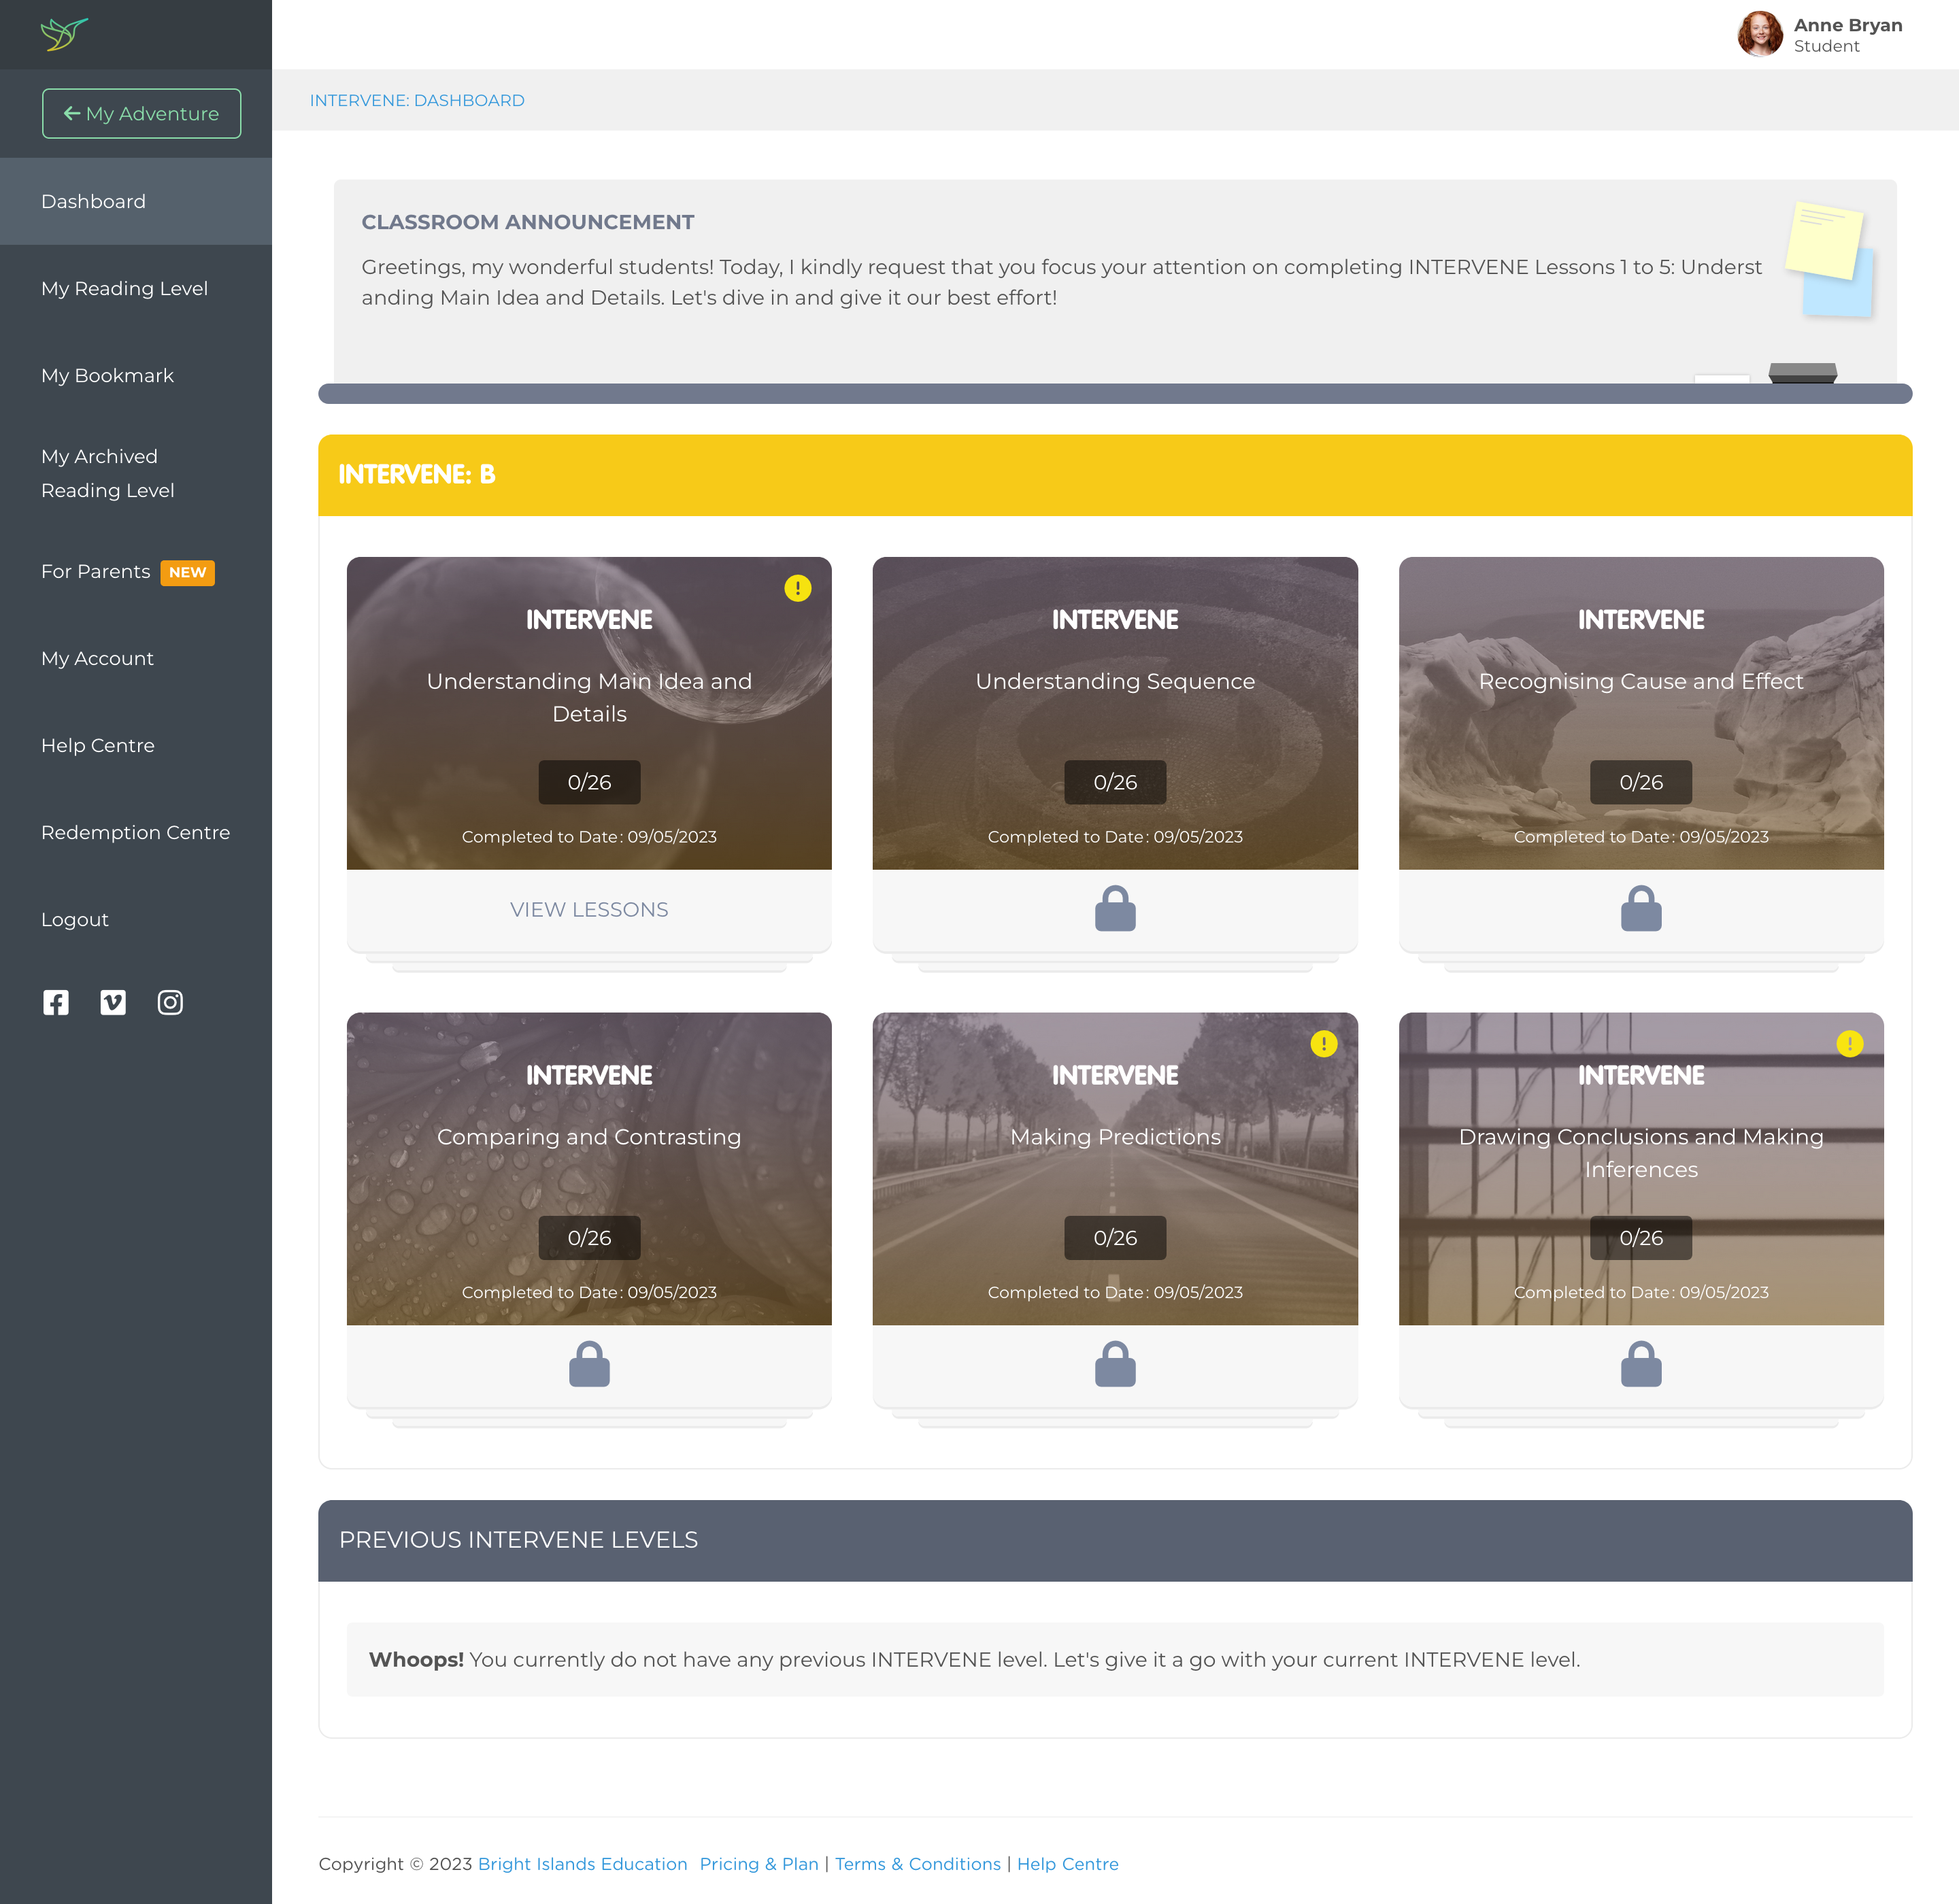Click the Drawing Conclusions and Making Inferences card
The image size is (1959, 1904).
(1640, 1168)
